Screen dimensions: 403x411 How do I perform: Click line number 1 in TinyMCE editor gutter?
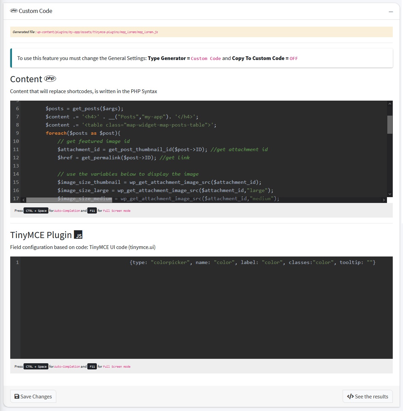pos(17,262)
